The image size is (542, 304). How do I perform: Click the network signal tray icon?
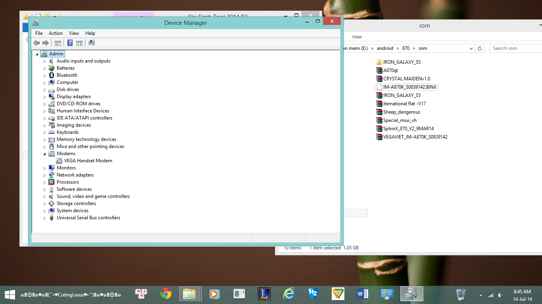click(x=490, y=295)
